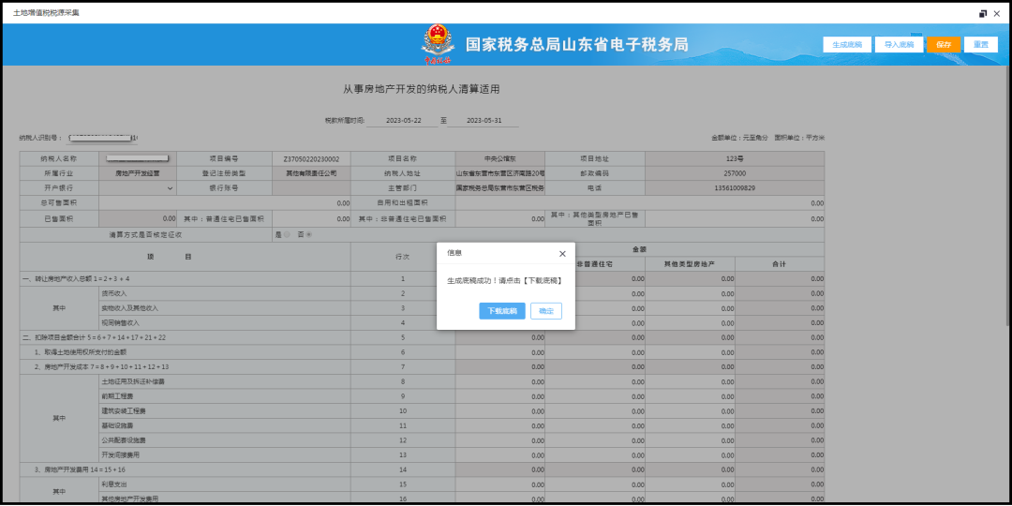Viewport: 1012px width, 506px height.
Task: Click the 合计 cell for 开发间接费用 row
Action: point(780,455)
